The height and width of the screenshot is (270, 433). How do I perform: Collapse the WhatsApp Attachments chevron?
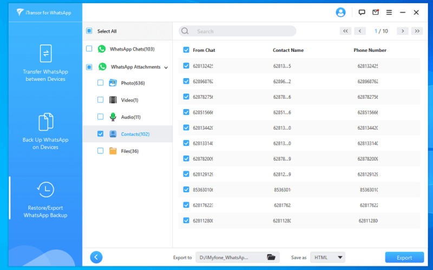166,67
